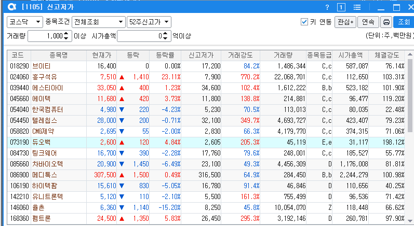414x226 pixels.
Task: Select the stock name 펨트론
Action: pos(41,218)
